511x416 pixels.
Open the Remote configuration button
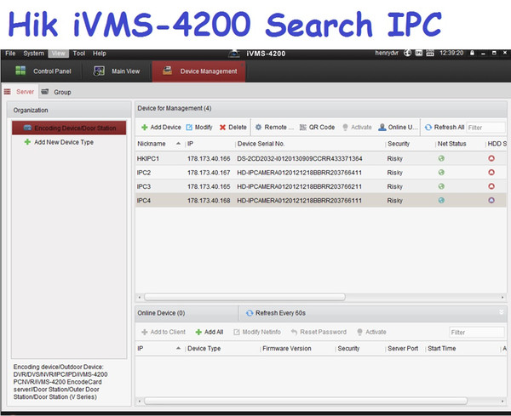point(274,128)
